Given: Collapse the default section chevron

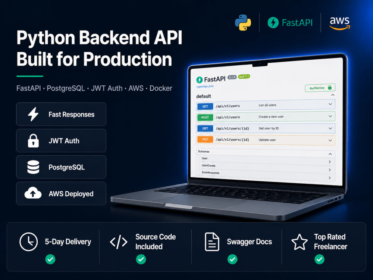Looking at the screenshot, I should tap(333, 95).
